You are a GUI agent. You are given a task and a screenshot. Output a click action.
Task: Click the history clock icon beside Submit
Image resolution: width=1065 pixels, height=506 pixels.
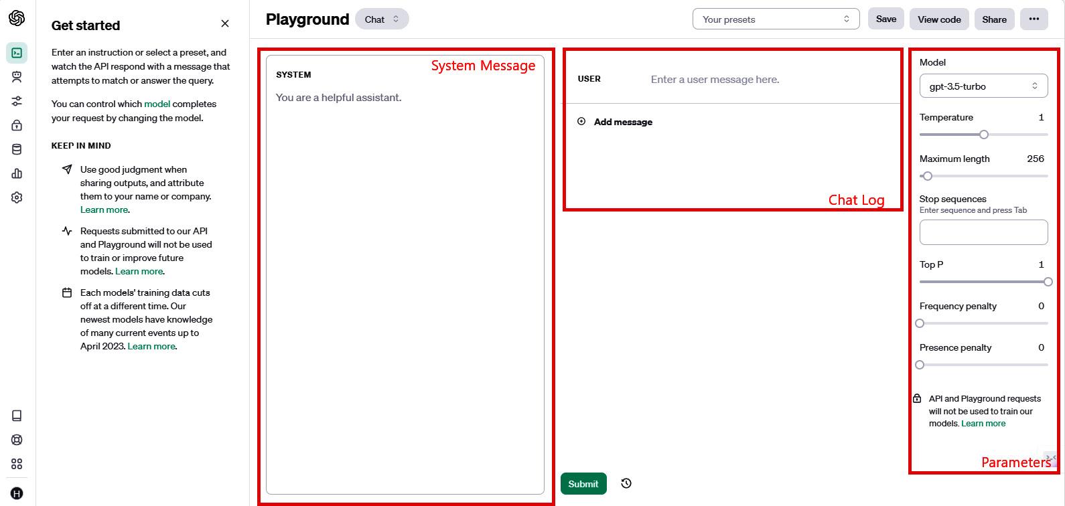pyautogui.click(x=626, y=483)
